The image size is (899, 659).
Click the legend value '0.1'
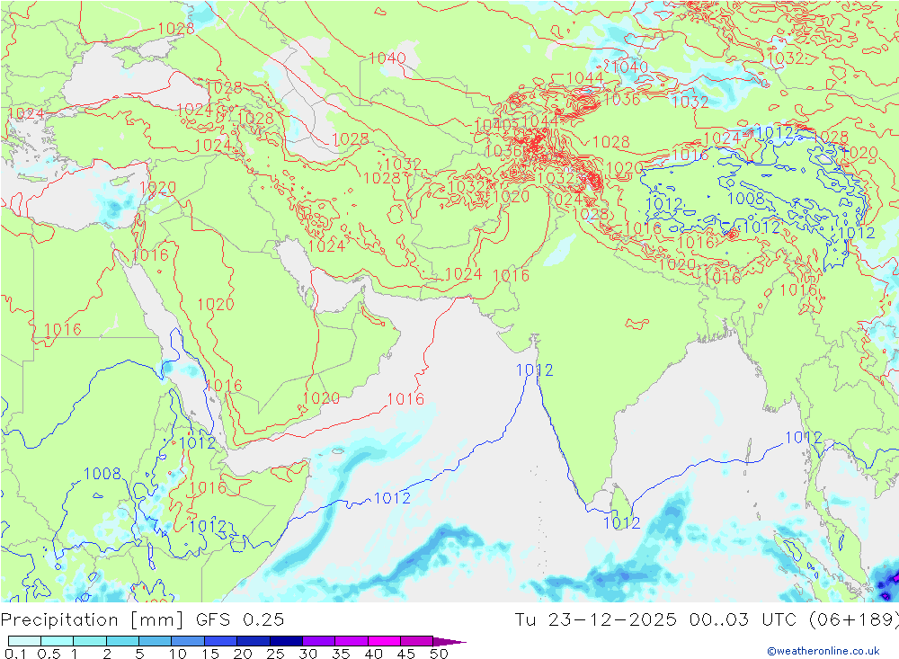tap(15, 654)
